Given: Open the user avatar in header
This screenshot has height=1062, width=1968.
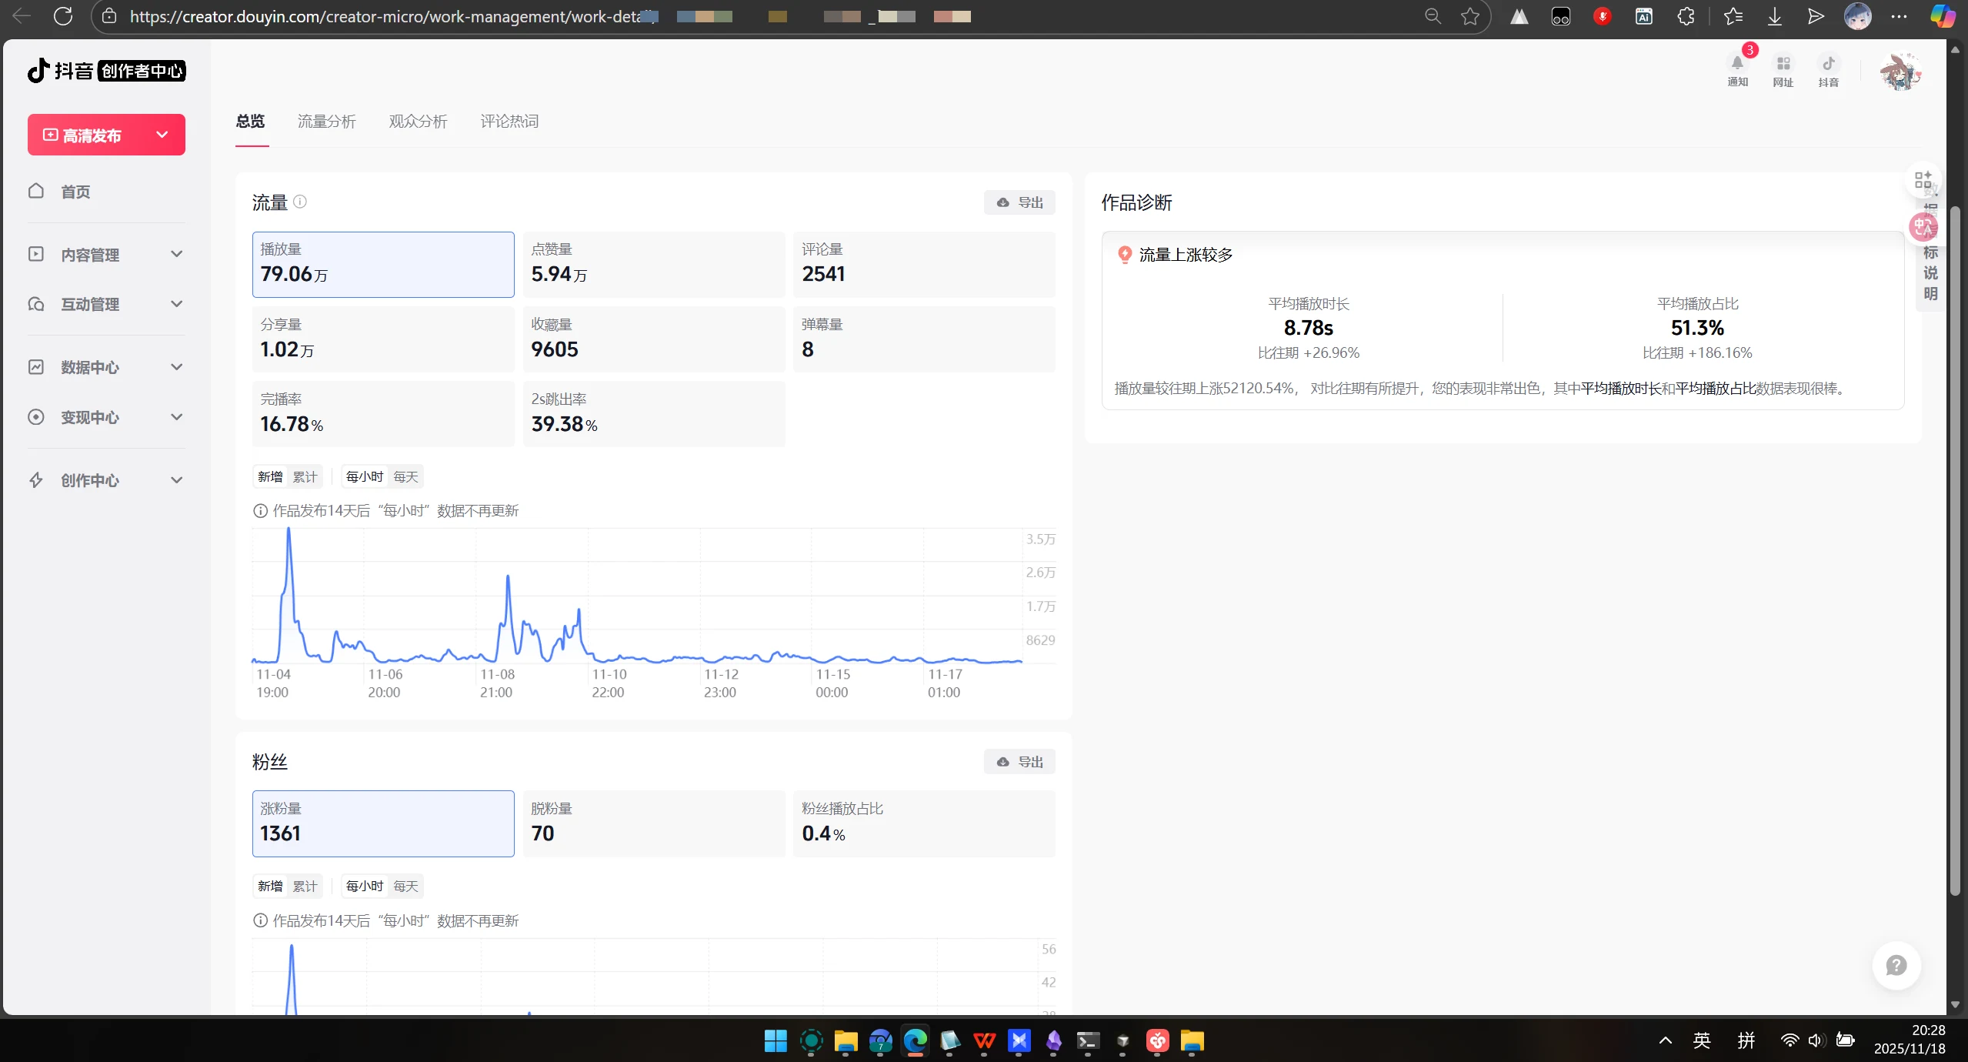Looking at the screenshot, I should 1900,72.
